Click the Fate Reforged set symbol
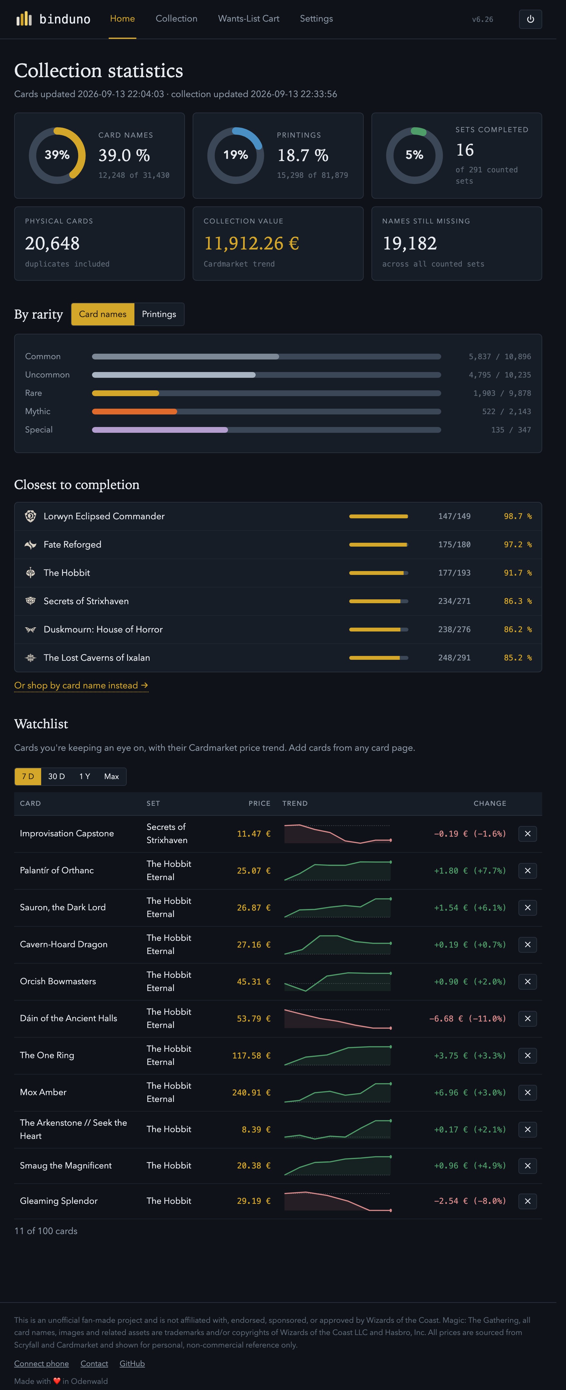The height and width of the screenshot is (1390, 566). click(31, 544)
